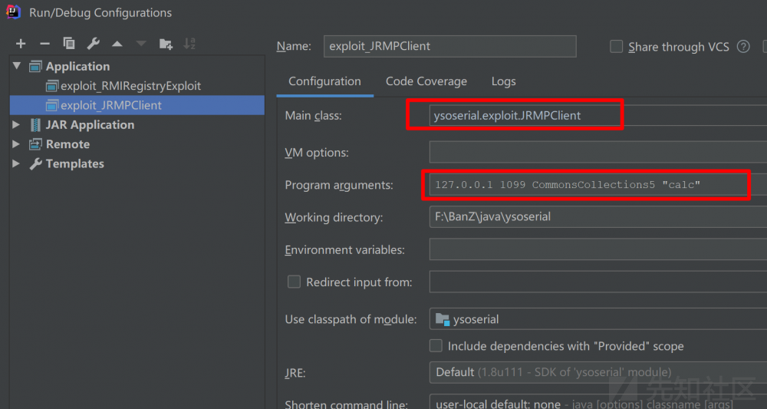This screenshot has width=767, height=409.
Task: Click the VM options label
Action: 317,153
